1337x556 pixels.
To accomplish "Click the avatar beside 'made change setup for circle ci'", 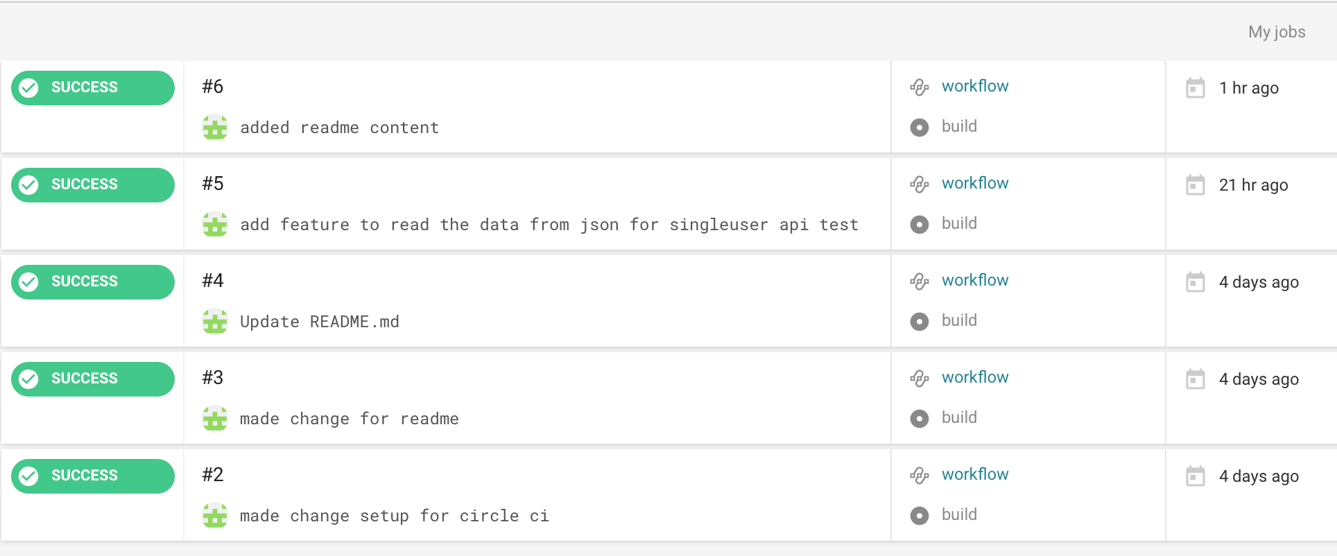I will (215, 516).
